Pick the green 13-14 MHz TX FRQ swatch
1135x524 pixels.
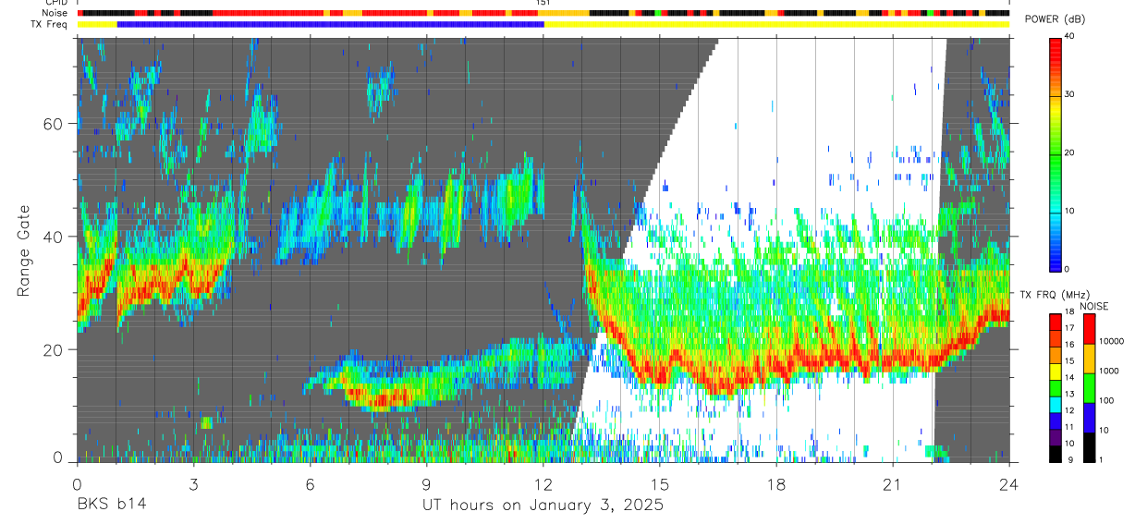tap(1056, 387)
